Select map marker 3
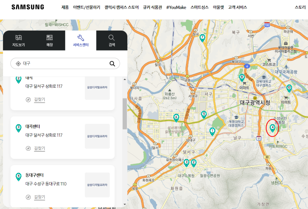308x209 pixels. [x=187, y=163]
